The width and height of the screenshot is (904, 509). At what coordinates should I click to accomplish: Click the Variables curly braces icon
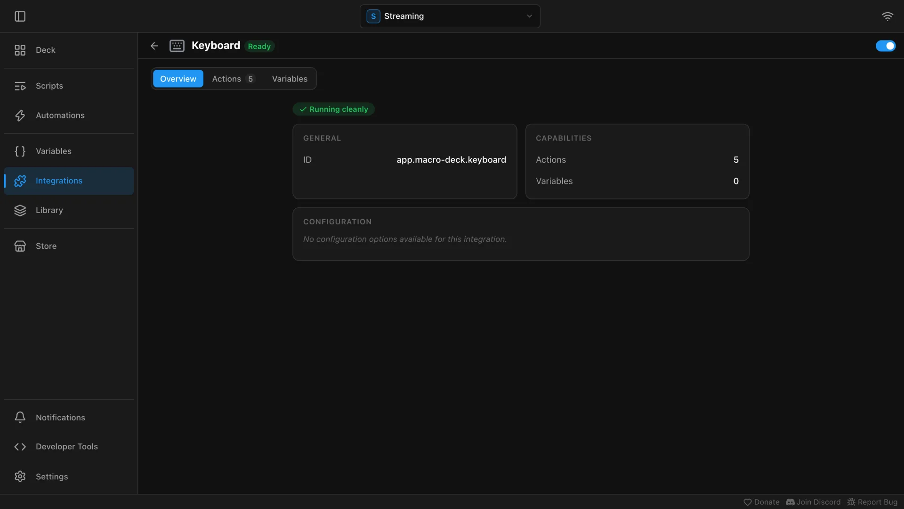[20, 151]
